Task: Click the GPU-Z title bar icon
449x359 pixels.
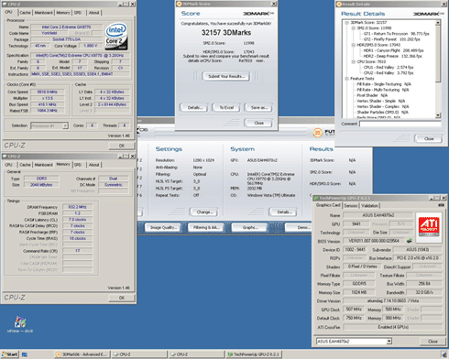Action: tap(316, 198)
